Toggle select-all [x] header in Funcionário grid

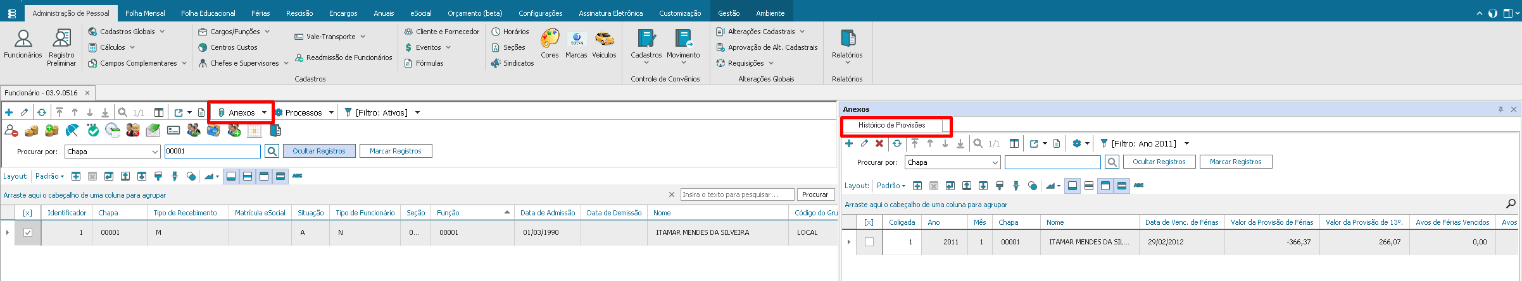click(27, 213)
